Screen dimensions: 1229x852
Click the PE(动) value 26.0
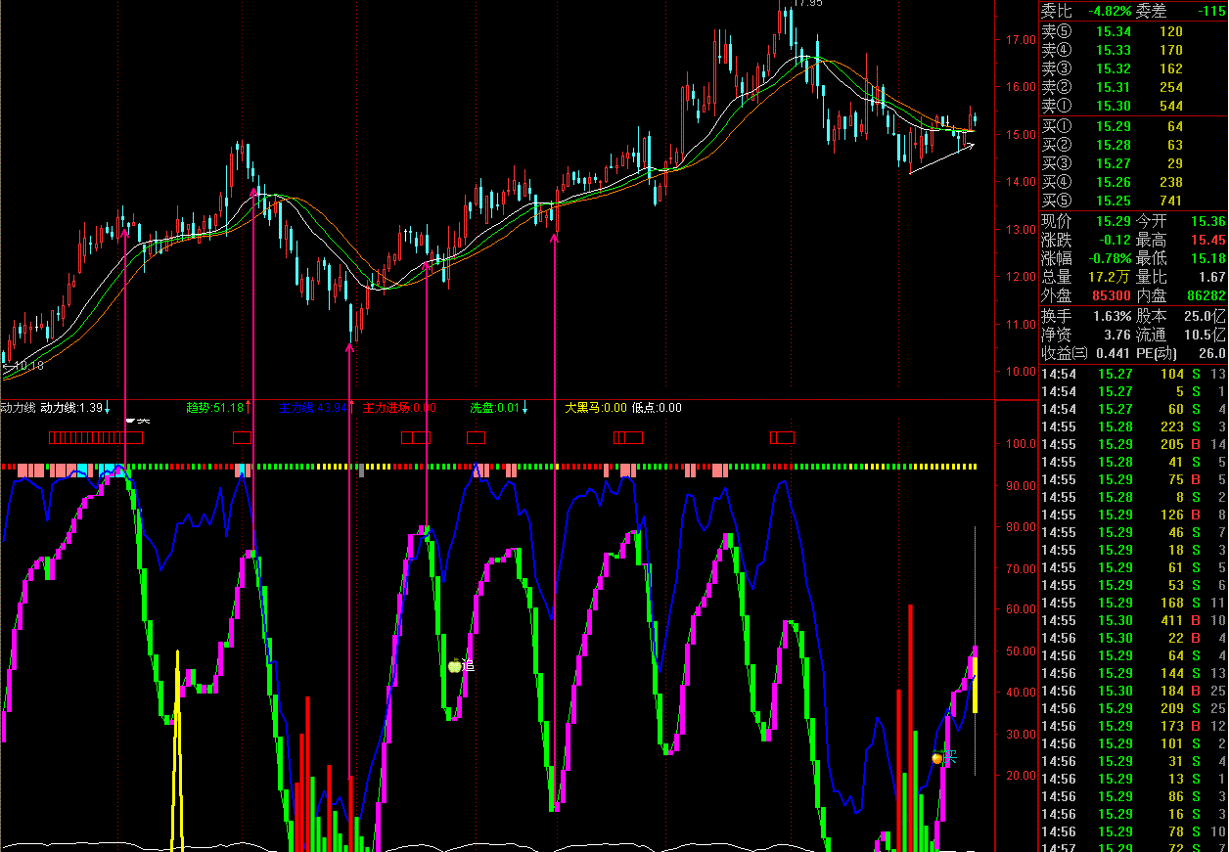tap(1212, 353)
